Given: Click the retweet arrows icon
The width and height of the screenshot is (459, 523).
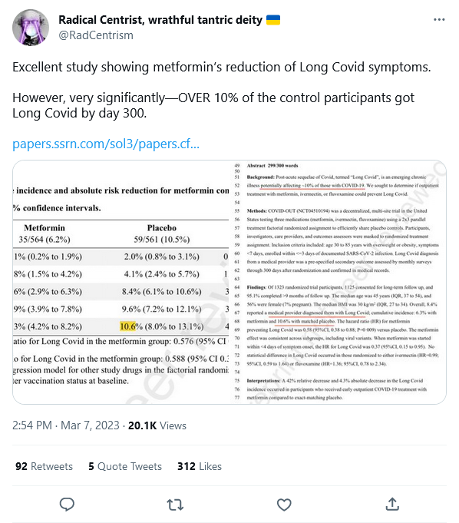Looking at the screenshot, I should click(175, 505).
